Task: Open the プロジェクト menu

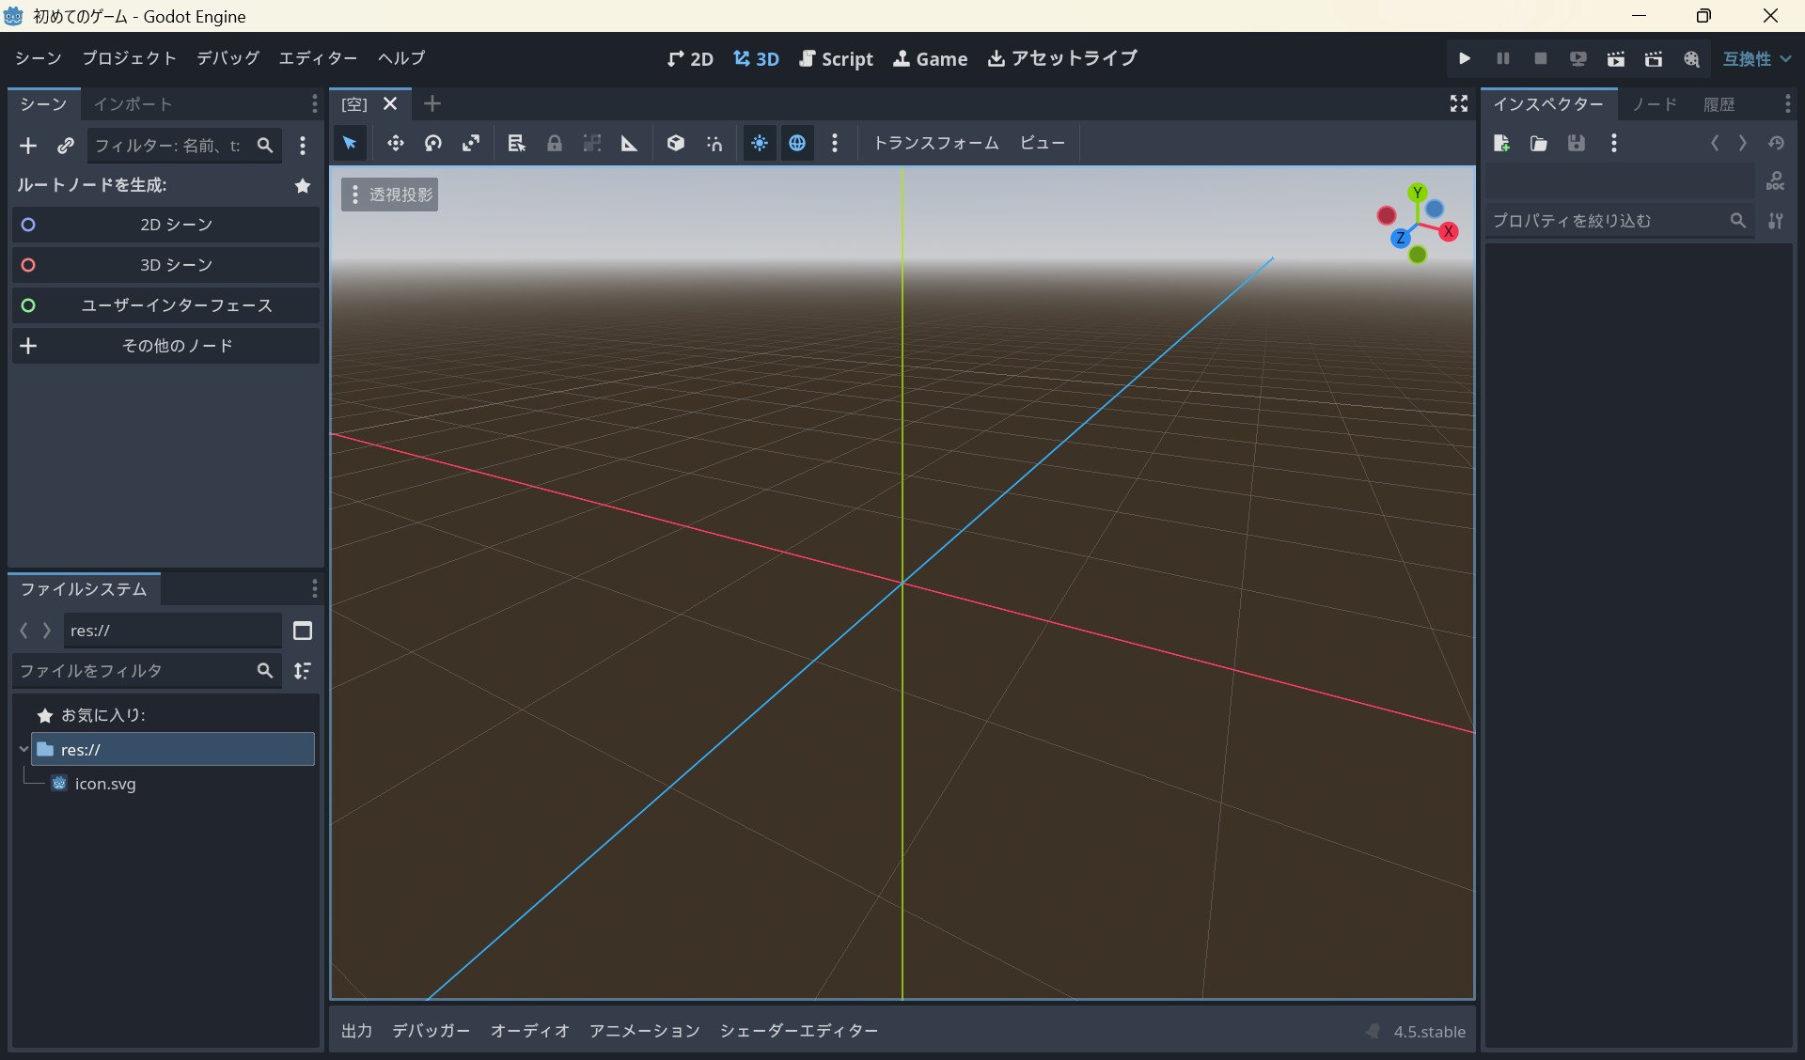Action: 129,58
